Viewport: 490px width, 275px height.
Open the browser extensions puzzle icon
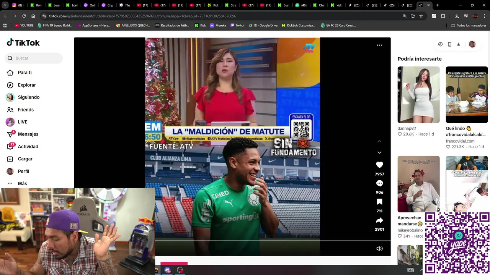(x=443, y=16)
